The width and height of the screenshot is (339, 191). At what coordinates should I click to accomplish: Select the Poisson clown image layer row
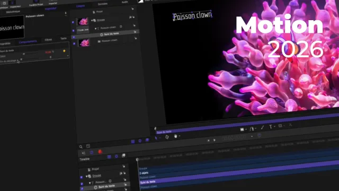pos(108,41)
